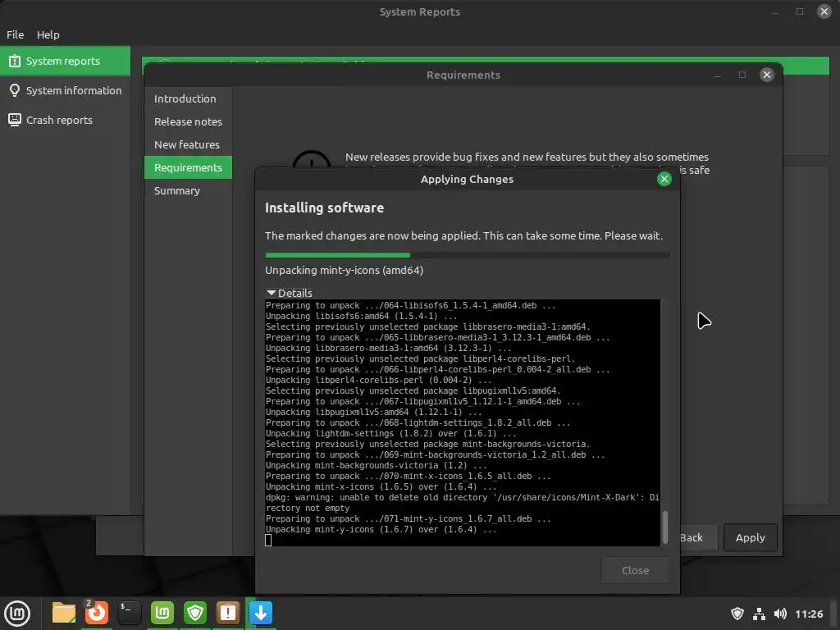Click the Apply button in Requirements window
The height and width of the screenshot is (630, 840).
tap(750, 537)
